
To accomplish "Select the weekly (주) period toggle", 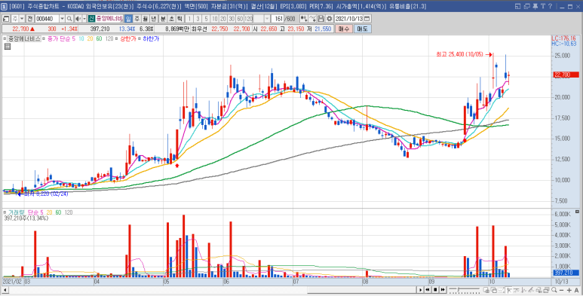I will (x=137, y=19).
